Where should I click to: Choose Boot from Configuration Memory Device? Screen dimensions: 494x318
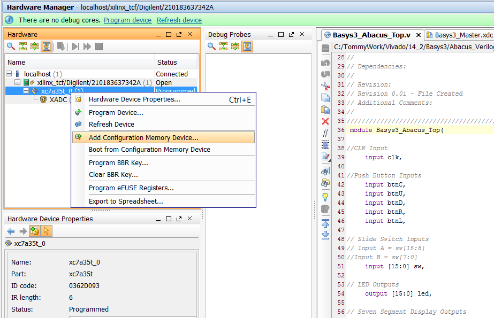[x=164, y=150]
